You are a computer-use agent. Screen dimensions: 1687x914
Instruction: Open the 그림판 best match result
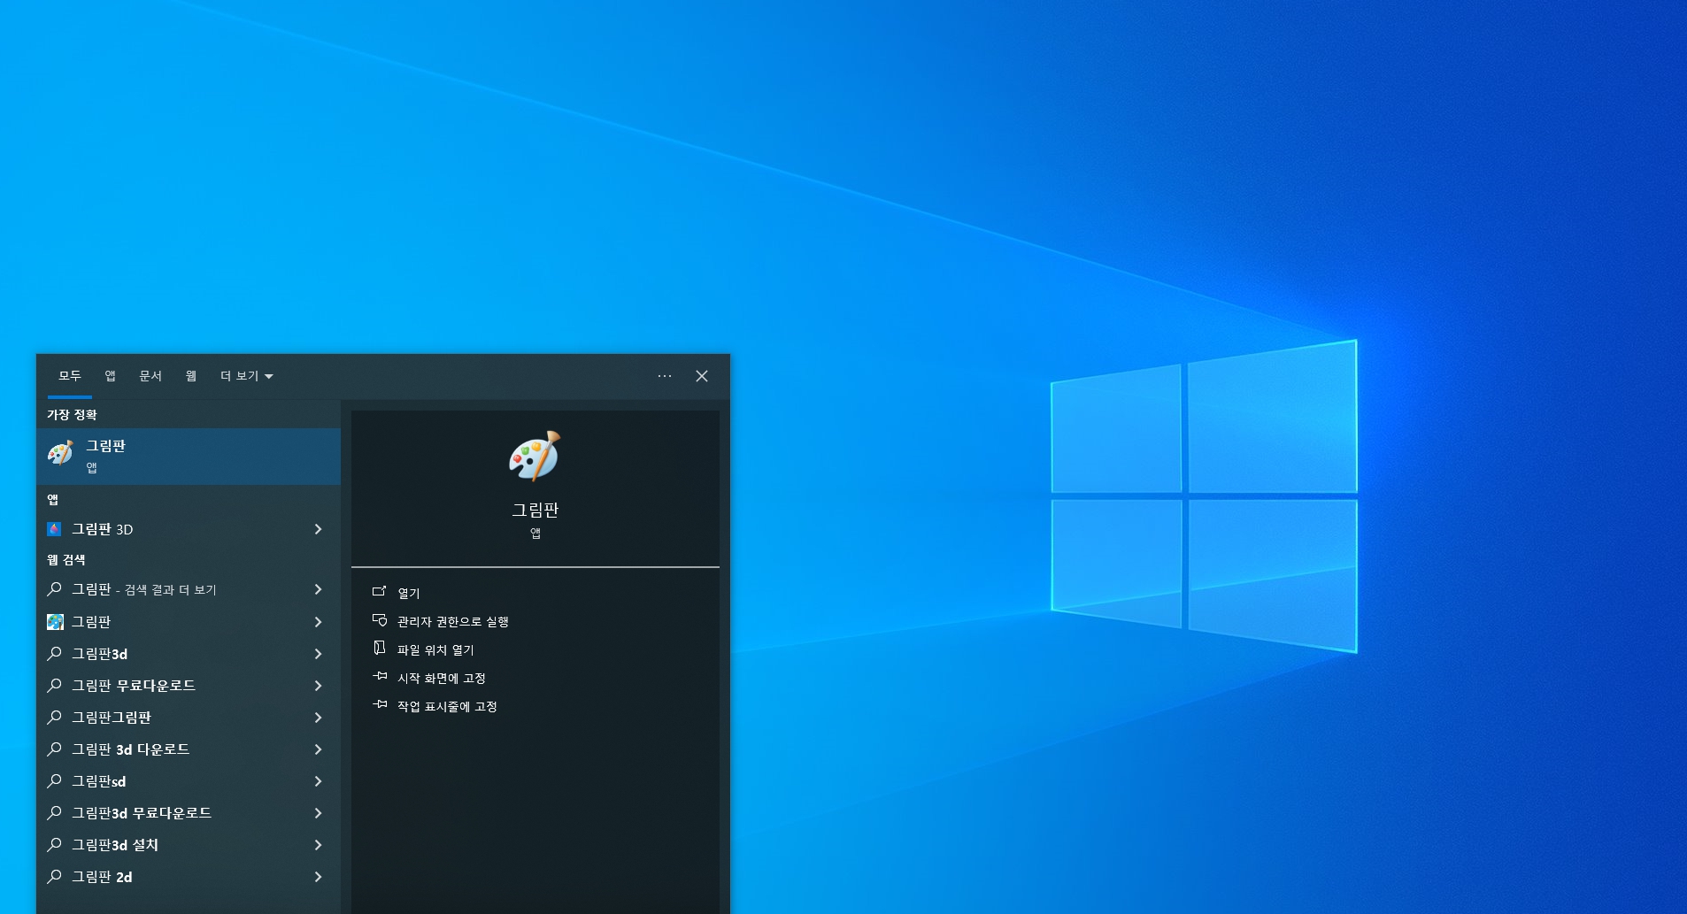click(x=189, y=457)
